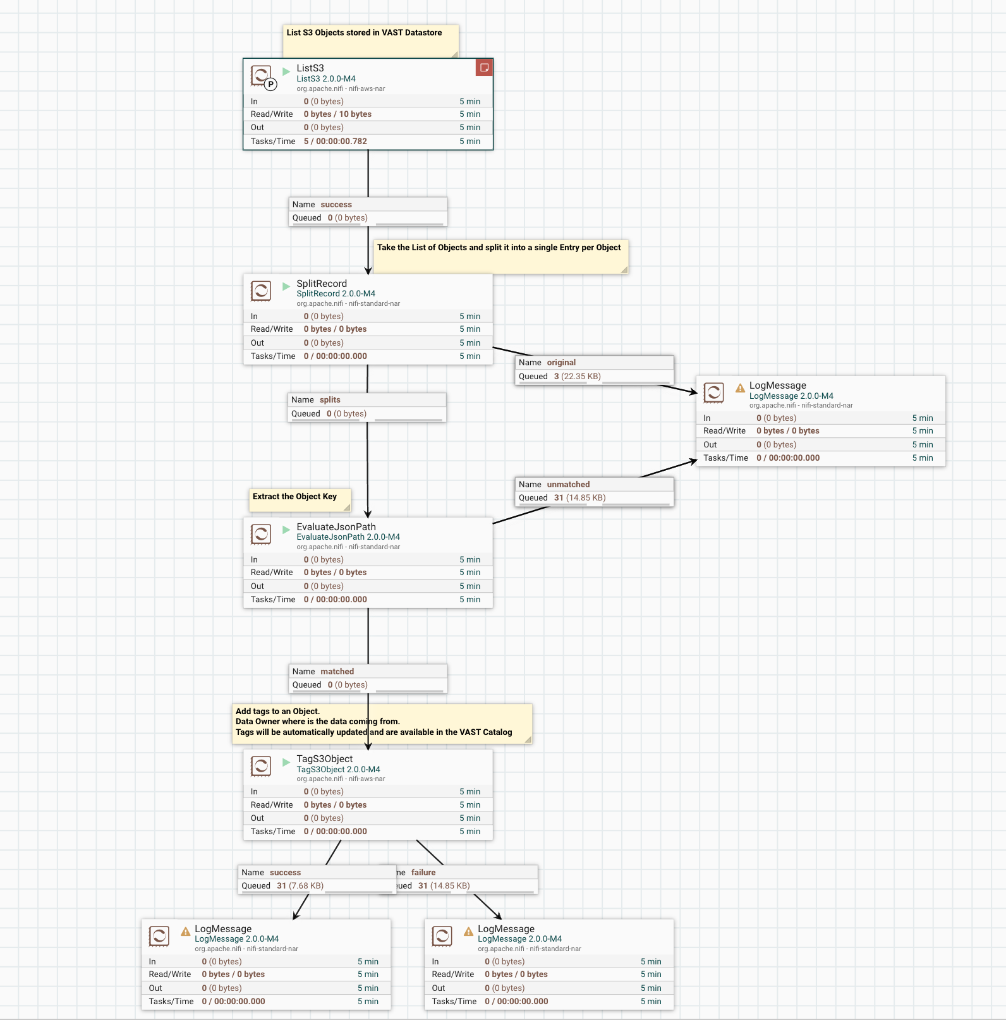Click ListS3 Read/Write '0 bytes / 10 bytes'

337,114
